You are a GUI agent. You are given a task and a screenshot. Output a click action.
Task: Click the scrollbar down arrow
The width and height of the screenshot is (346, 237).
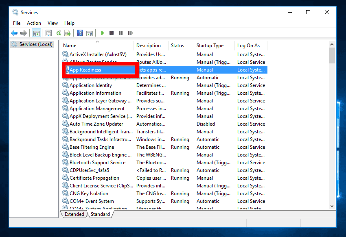pyautogui.click(x=332, y=206)
